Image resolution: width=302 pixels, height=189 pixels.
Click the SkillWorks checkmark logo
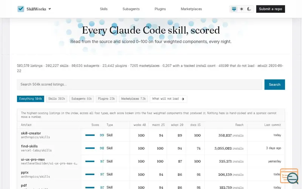(x=21, y=9)
